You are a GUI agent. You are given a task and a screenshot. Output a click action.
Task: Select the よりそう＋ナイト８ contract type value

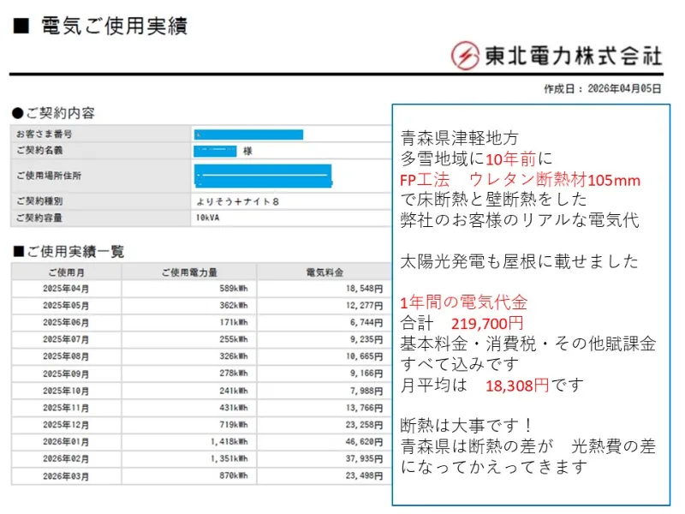click(x=237, y=201)
